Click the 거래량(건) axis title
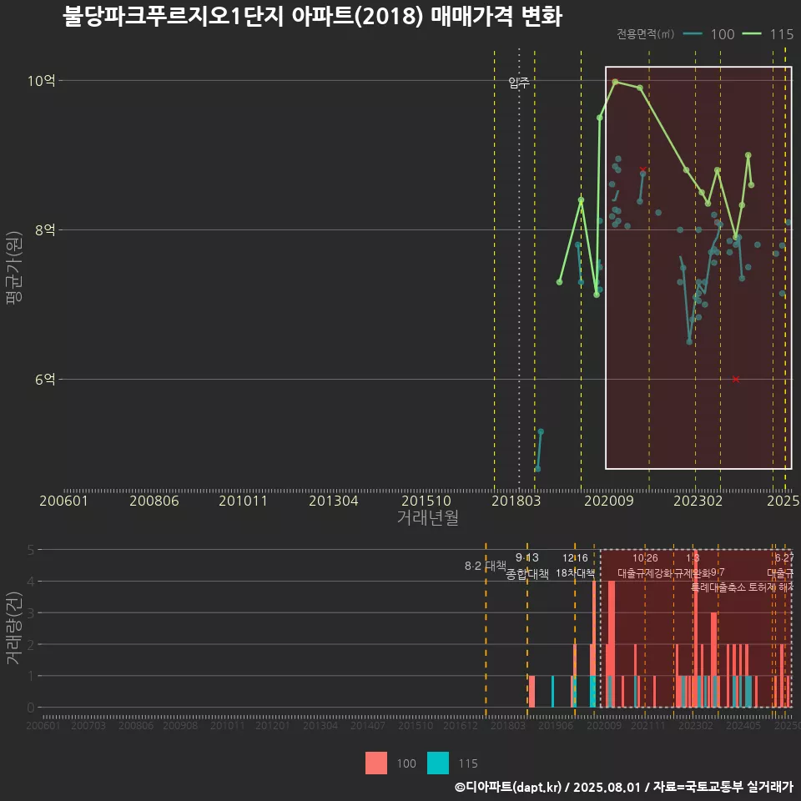This screenshot has width=801, height=801. [14, 627]
